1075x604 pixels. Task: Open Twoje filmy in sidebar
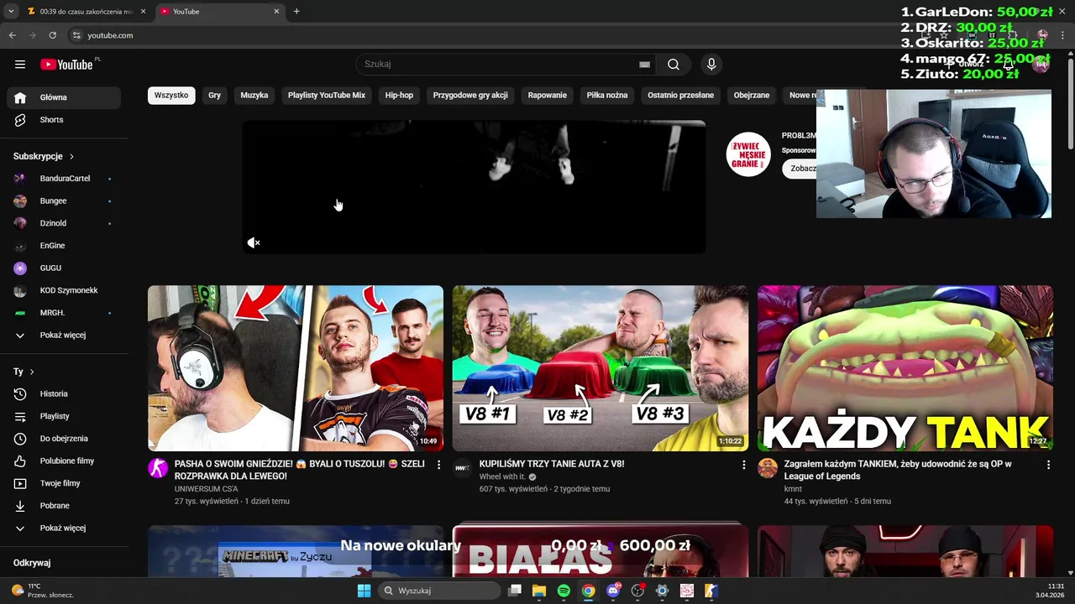tap(64, 483)
